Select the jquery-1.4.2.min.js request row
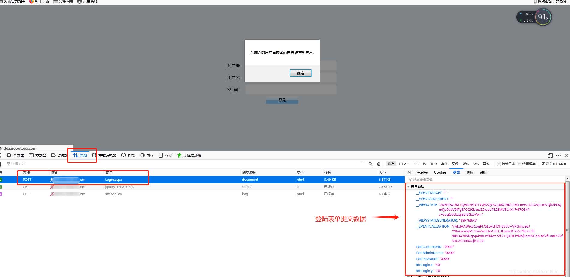Screen dimensions: 570x277 point(202,187)
